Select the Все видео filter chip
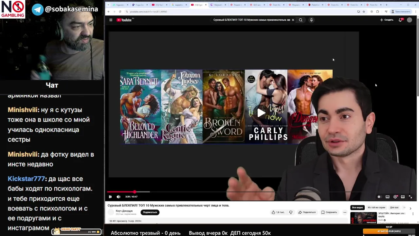 (x=357, y=207)
